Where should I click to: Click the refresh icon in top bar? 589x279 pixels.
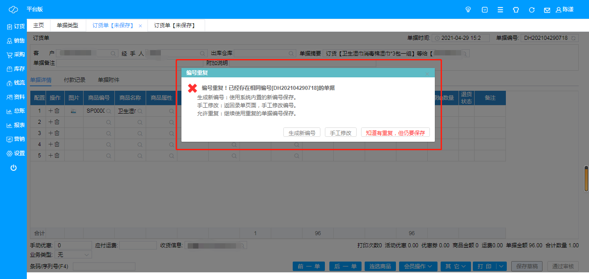pyautogui.click(x=532, y=9)
